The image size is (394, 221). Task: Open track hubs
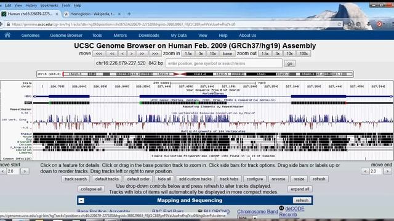tap(229, 179)
